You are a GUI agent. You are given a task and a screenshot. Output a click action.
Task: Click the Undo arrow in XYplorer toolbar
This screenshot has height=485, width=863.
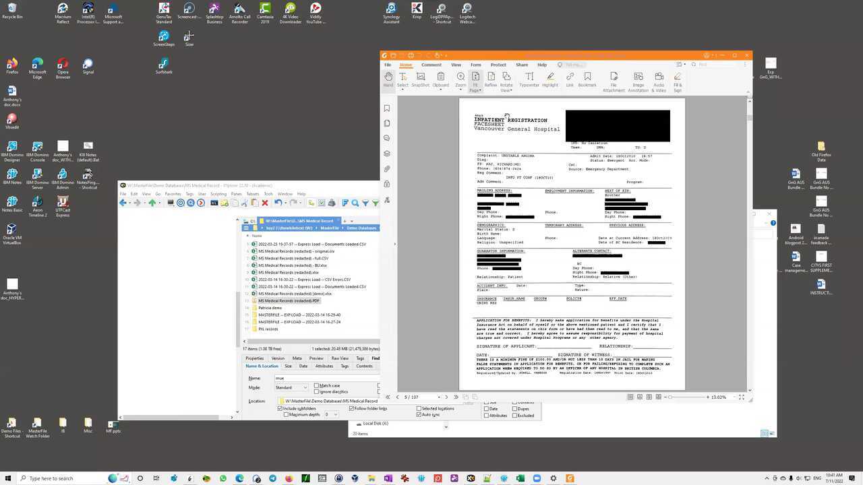[277, 203]
